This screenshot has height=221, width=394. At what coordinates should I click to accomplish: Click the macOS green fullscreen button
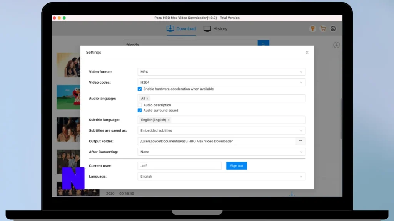click(64, 18)
